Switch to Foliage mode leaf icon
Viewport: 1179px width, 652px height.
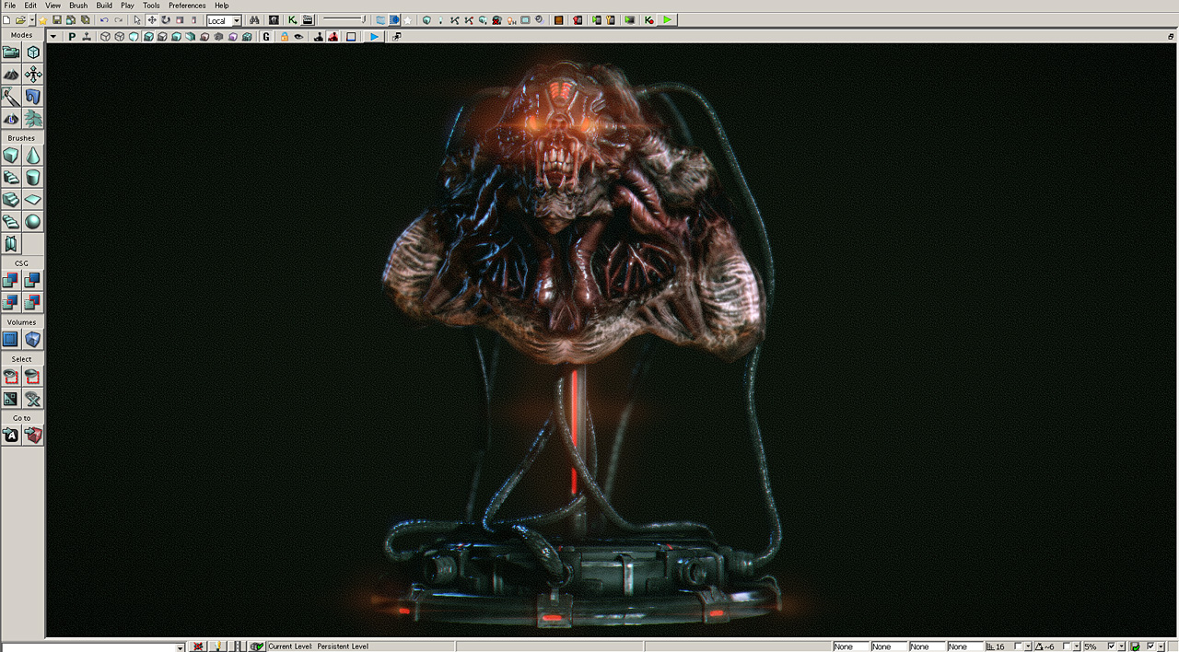[33, 119]
